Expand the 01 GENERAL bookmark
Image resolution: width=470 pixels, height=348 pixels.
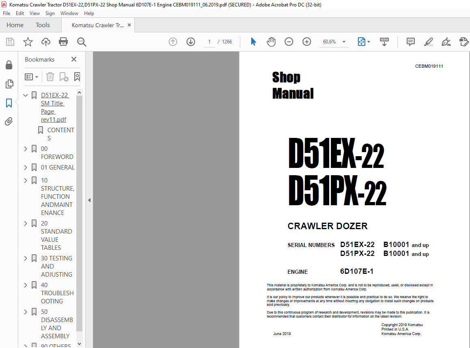click(26, 168)
